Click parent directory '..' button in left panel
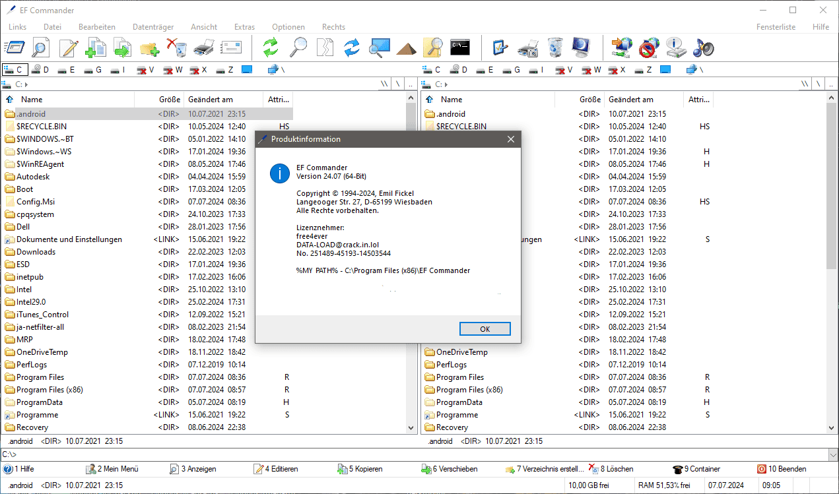This screenshot has width=839, height=494. [412, 84]
